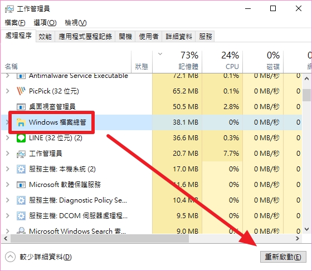Click the 50.5 MB memory value
The image size is (312, 271).
coord(186,107)
